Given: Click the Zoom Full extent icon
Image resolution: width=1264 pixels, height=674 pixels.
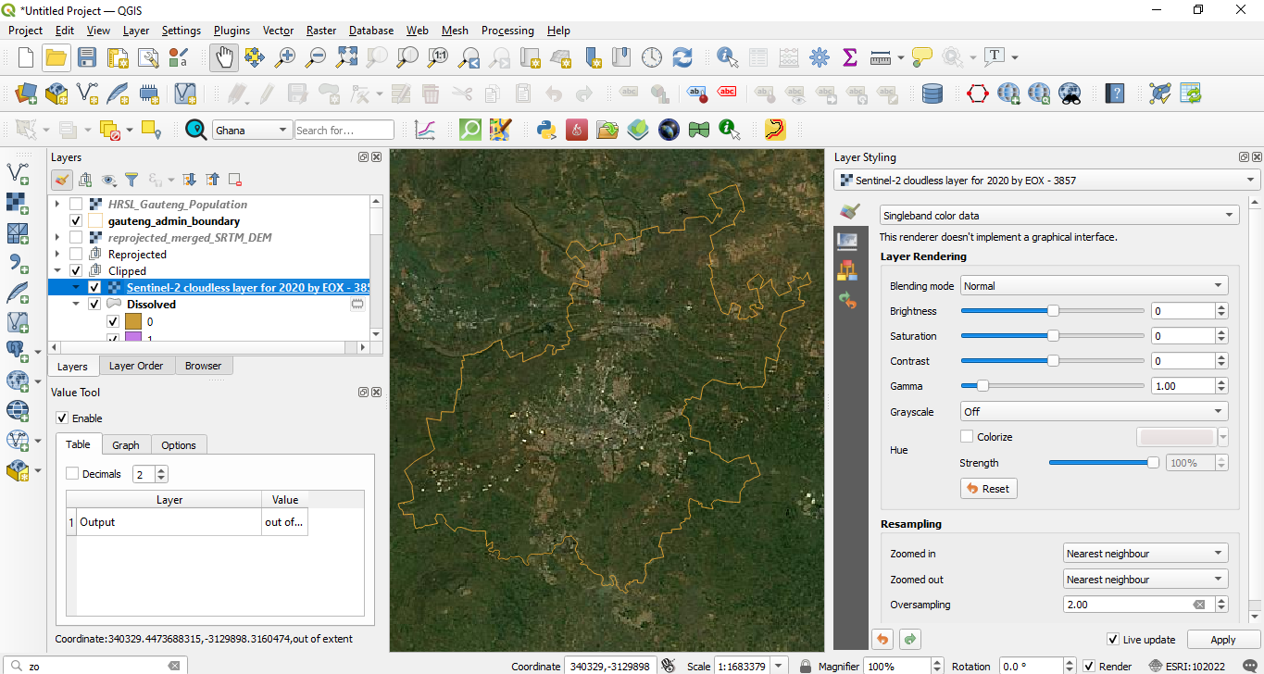Looking at the screenshot, I should (x=346, y=57).
